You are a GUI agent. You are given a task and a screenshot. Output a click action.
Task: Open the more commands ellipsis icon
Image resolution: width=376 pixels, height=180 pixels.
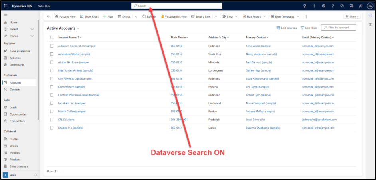click(x=306, y=16)
